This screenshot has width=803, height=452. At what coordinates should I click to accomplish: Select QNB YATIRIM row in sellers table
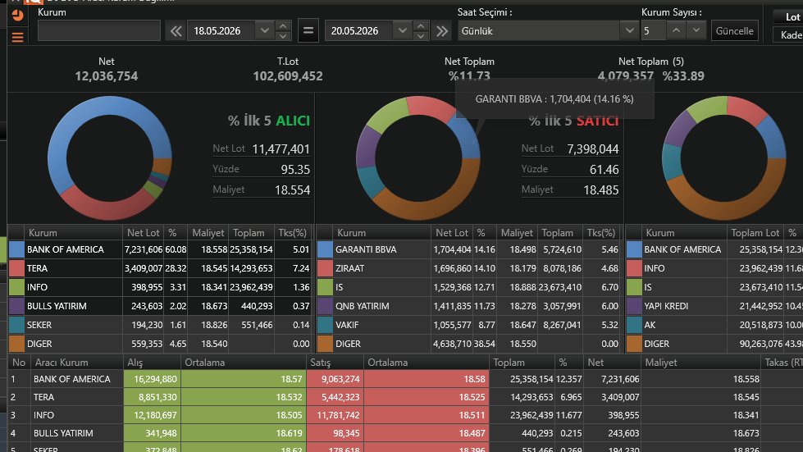(x=469, y=306)
